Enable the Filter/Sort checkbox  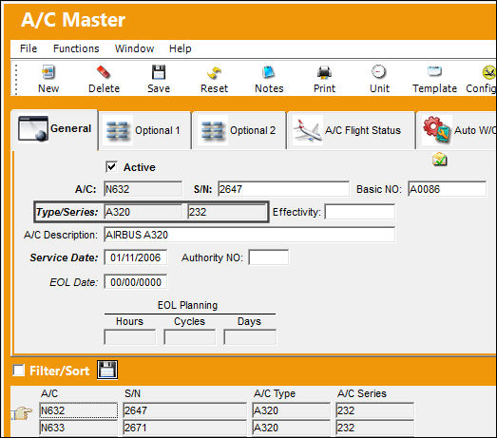18,370
